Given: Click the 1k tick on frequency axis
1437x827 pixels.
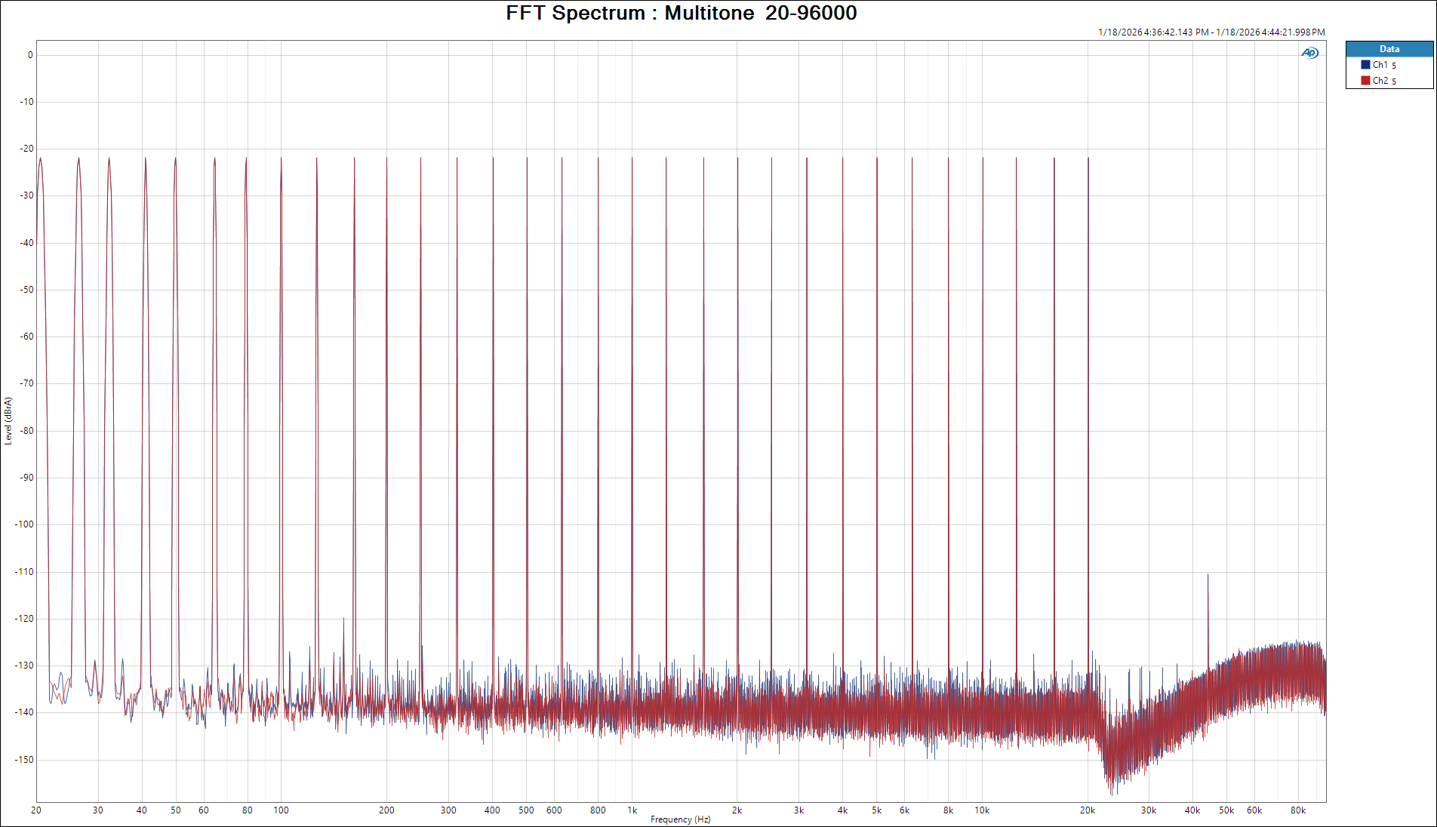Looking at the screenshot, I should (x=632, y=810).
